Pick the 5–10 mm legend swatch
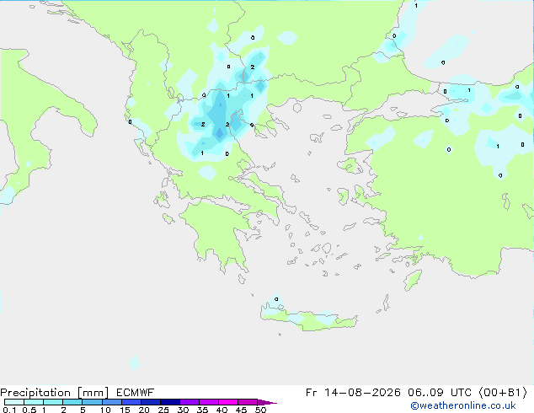The image size is (534, 413). pyautogui.click(x=92, y=402)
